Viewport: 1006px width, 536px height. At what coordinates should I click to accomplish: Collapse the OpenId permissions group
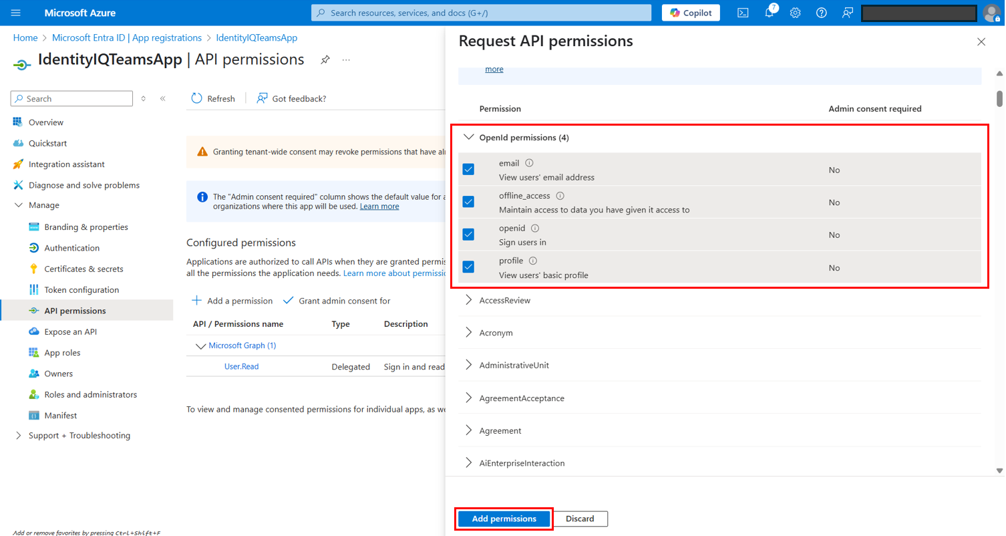click(x=468, y=137)
